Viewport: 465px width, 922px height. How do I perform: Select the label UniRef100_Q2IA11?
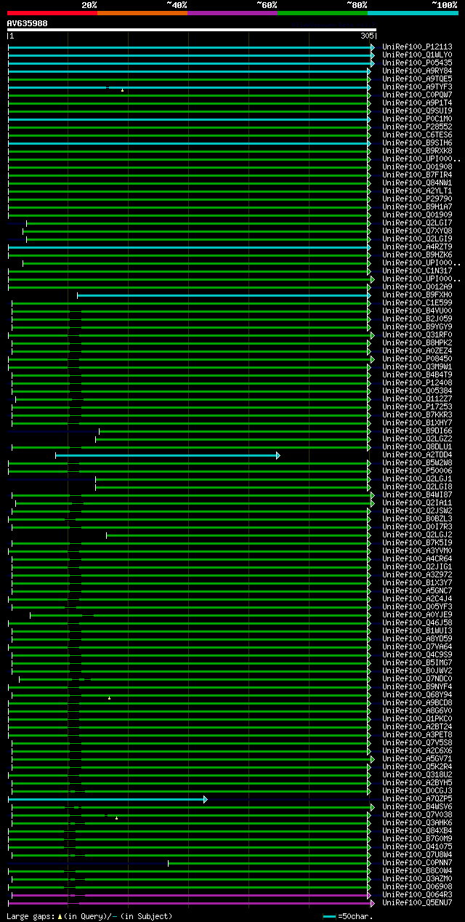[417, 502]
